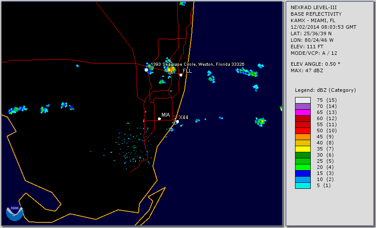376x228 pixels.
Task: Click the ELEV ANGLE: 0.50 text
Action: [x=316, y=64]
